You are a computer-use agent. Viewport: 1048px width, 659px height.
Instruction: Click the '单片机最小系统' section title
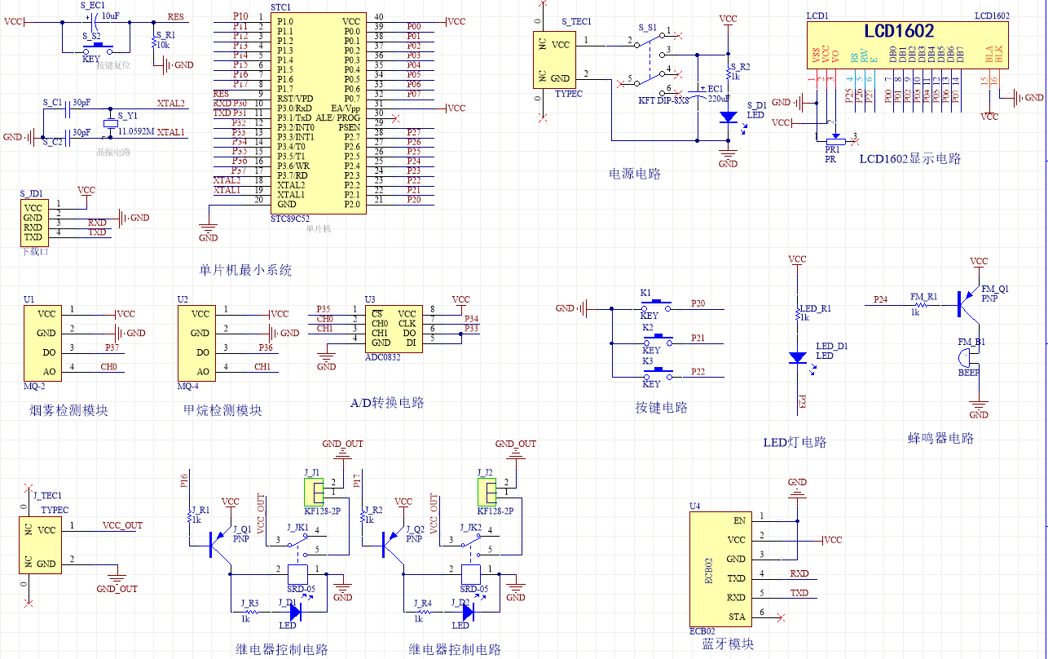[245, 270]
